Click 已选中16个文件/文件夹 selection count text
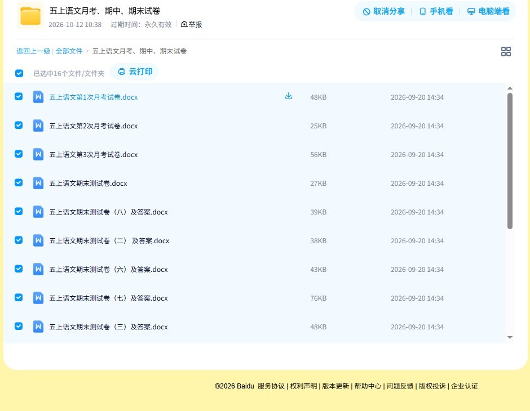The image size is (530, 411). tap(69, 74)
